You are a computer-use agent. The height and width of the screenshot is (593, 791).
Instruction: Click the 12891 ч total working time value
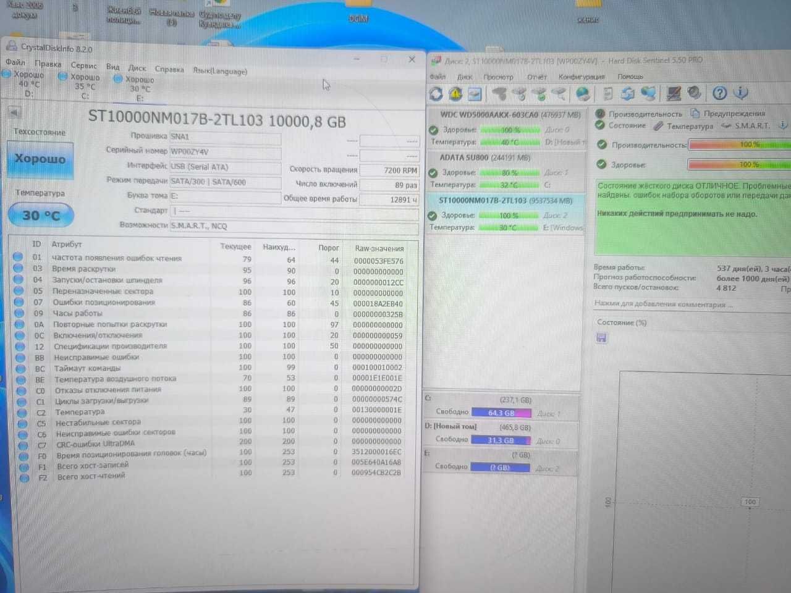click(389, 200)
